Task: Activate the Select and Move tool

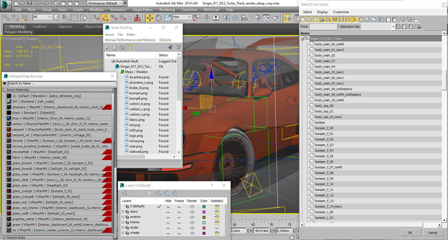Action: coord(150,18)
